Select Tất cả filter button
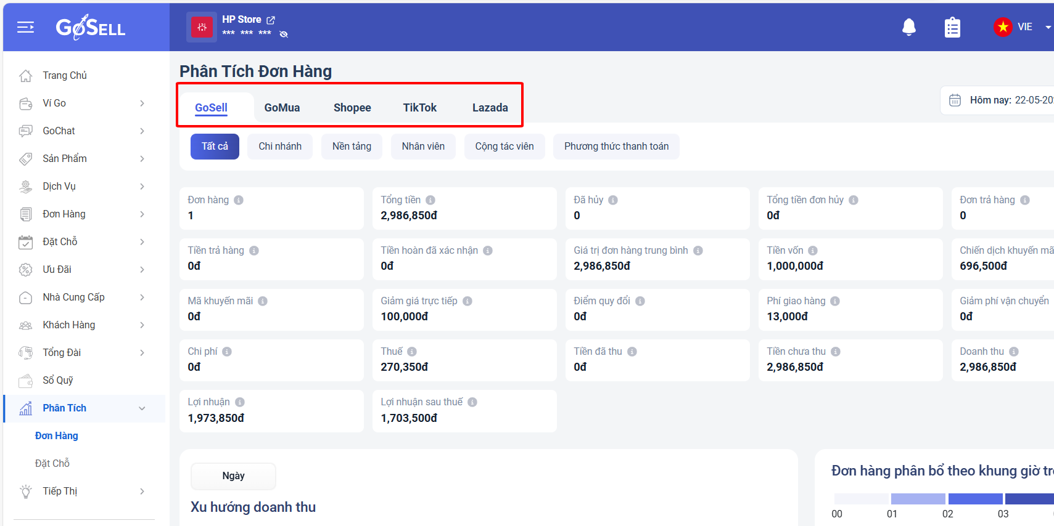The image size is (1054, 526). click(x=215, y=147)
